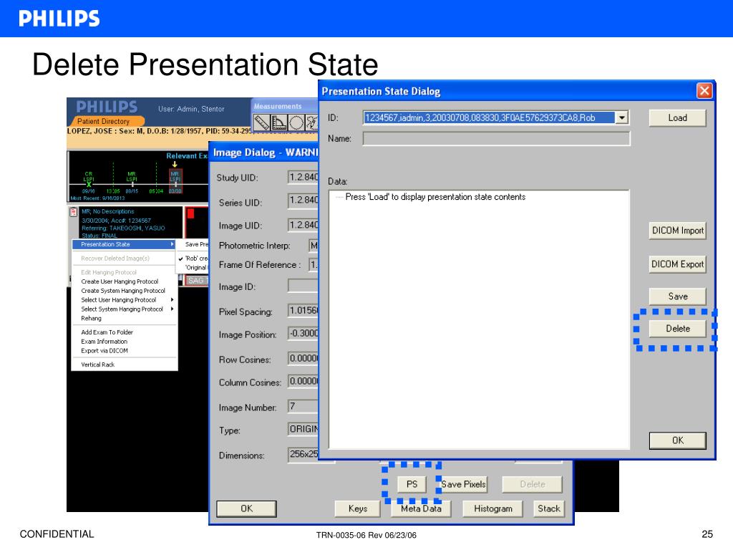Select the highlighted MR LSPI 03/30 timeline marker
The height and width of the screenshot is (550, 733).
(175, 181)
